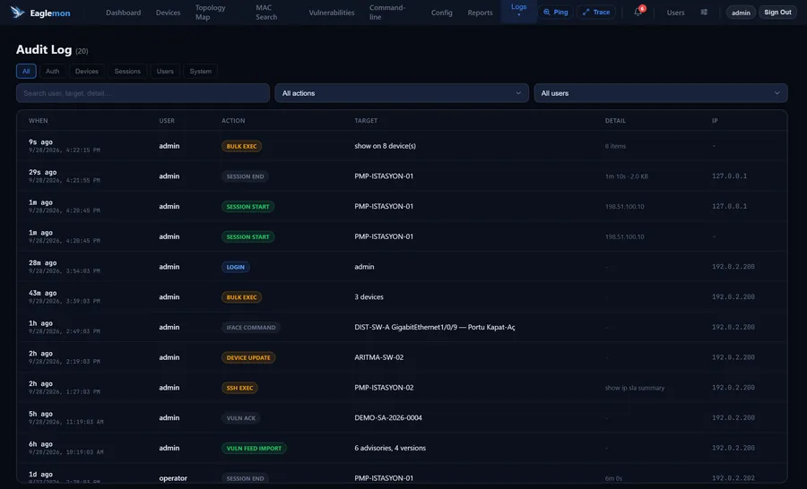Click the SESSION START badge with IP 127.0.0.1

tap(248, 207)
